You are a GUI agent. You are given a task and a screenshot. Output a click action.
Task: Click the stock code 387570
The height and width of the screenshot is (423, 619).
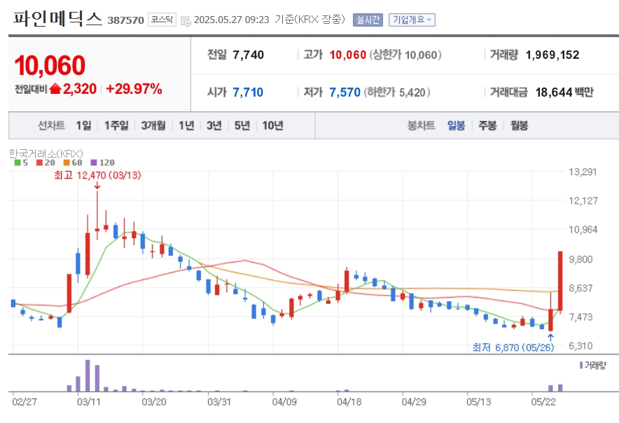click(x=125, y=20)
